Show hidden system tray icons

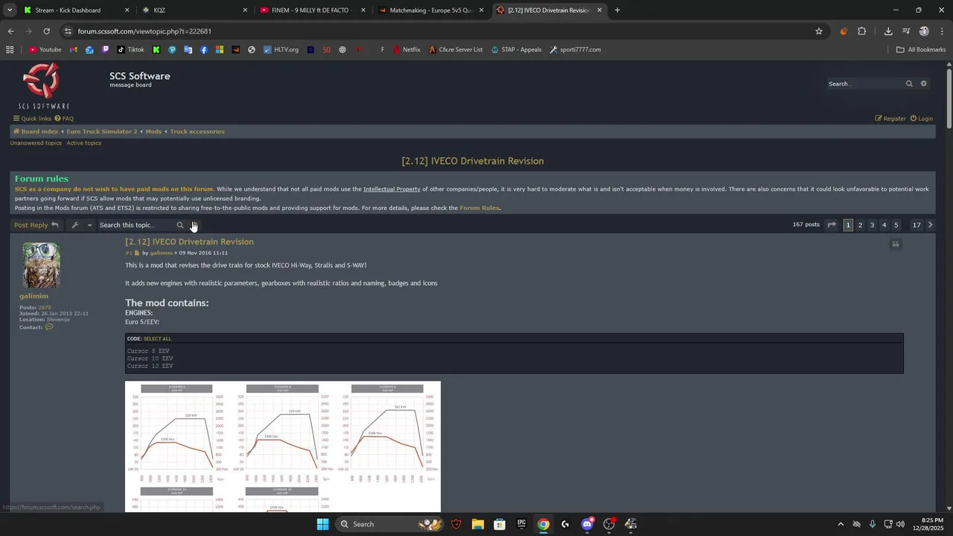pyautogui.click(x=841, y=524)
